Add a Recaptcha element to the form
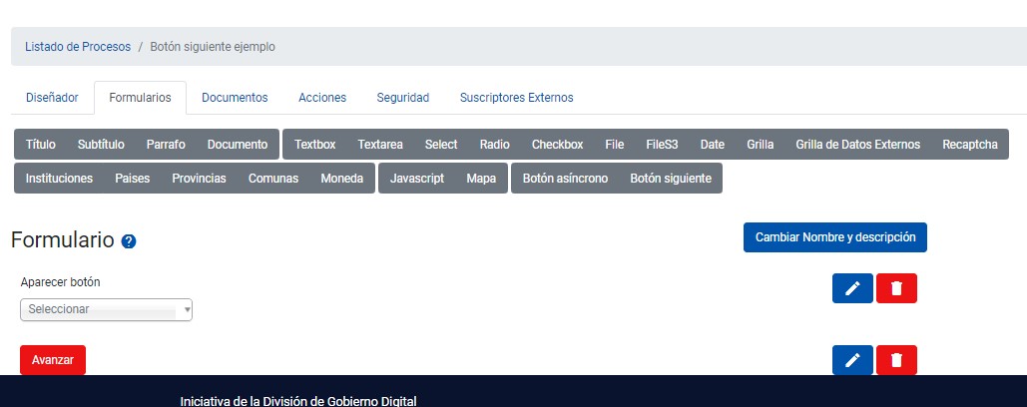This screenshot has width=1027, height=407. 970,145
